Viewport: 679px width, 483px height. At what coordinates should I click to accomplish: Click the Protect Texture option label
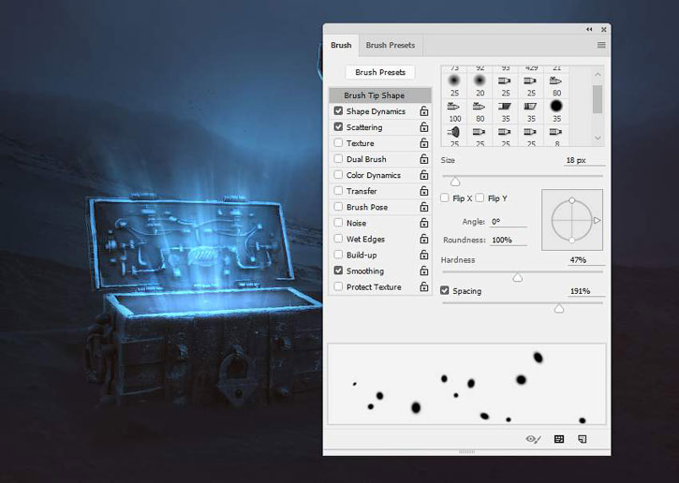[x=374, y=287]
